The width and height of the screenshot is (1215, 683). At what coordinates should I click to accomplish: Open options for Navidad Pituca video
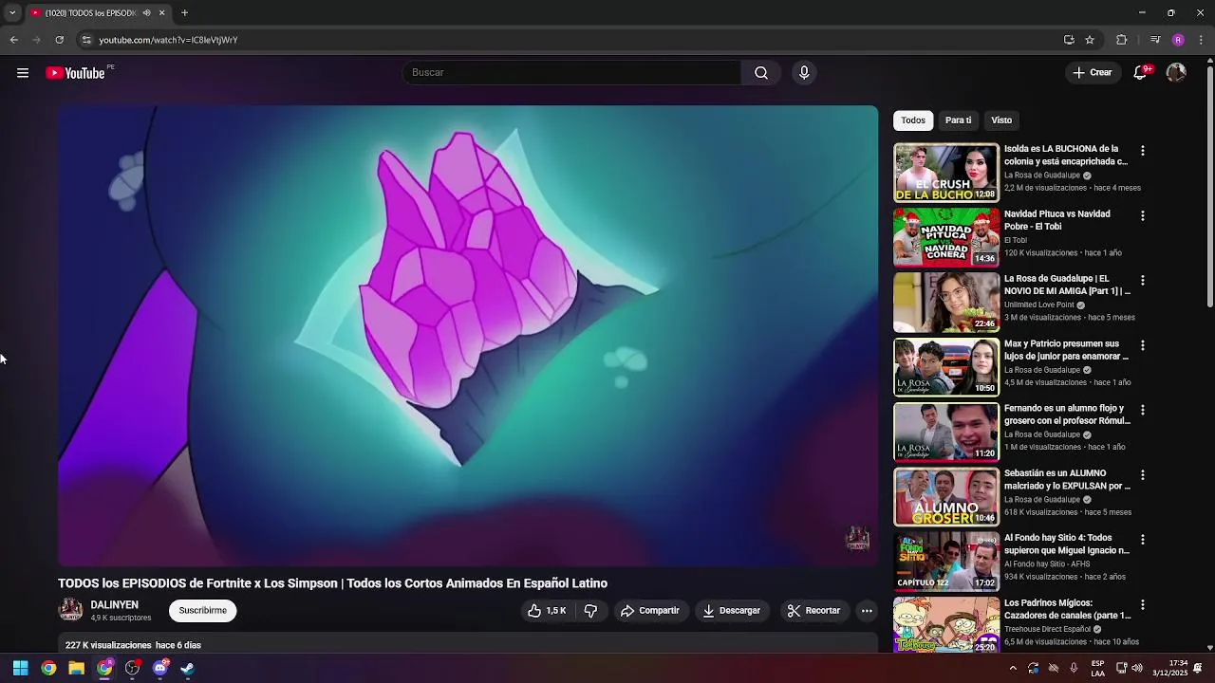pyautogui.click(x=1143, y=215)
